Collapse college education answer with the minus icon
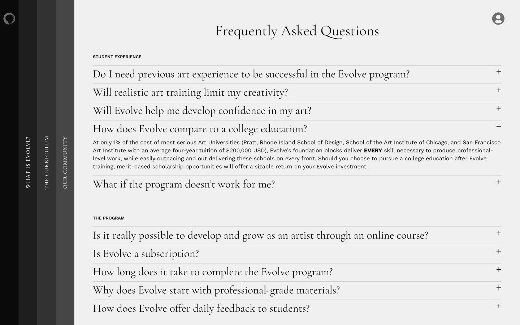This screenshot has width=520, height=325. coord(499,127)
